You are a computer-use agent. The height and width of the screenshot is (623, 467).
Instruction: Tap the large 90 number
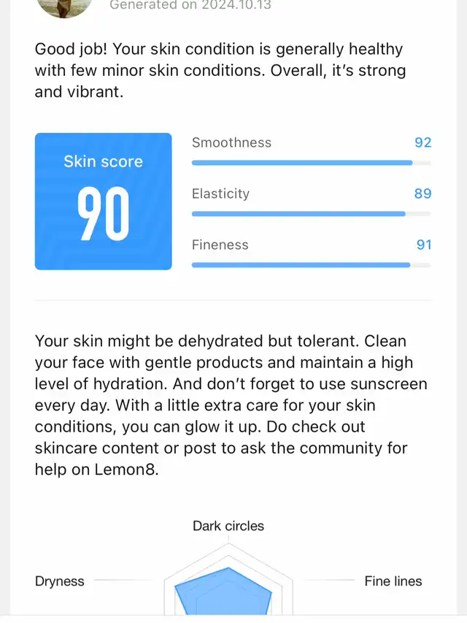[x=103, y=214]
